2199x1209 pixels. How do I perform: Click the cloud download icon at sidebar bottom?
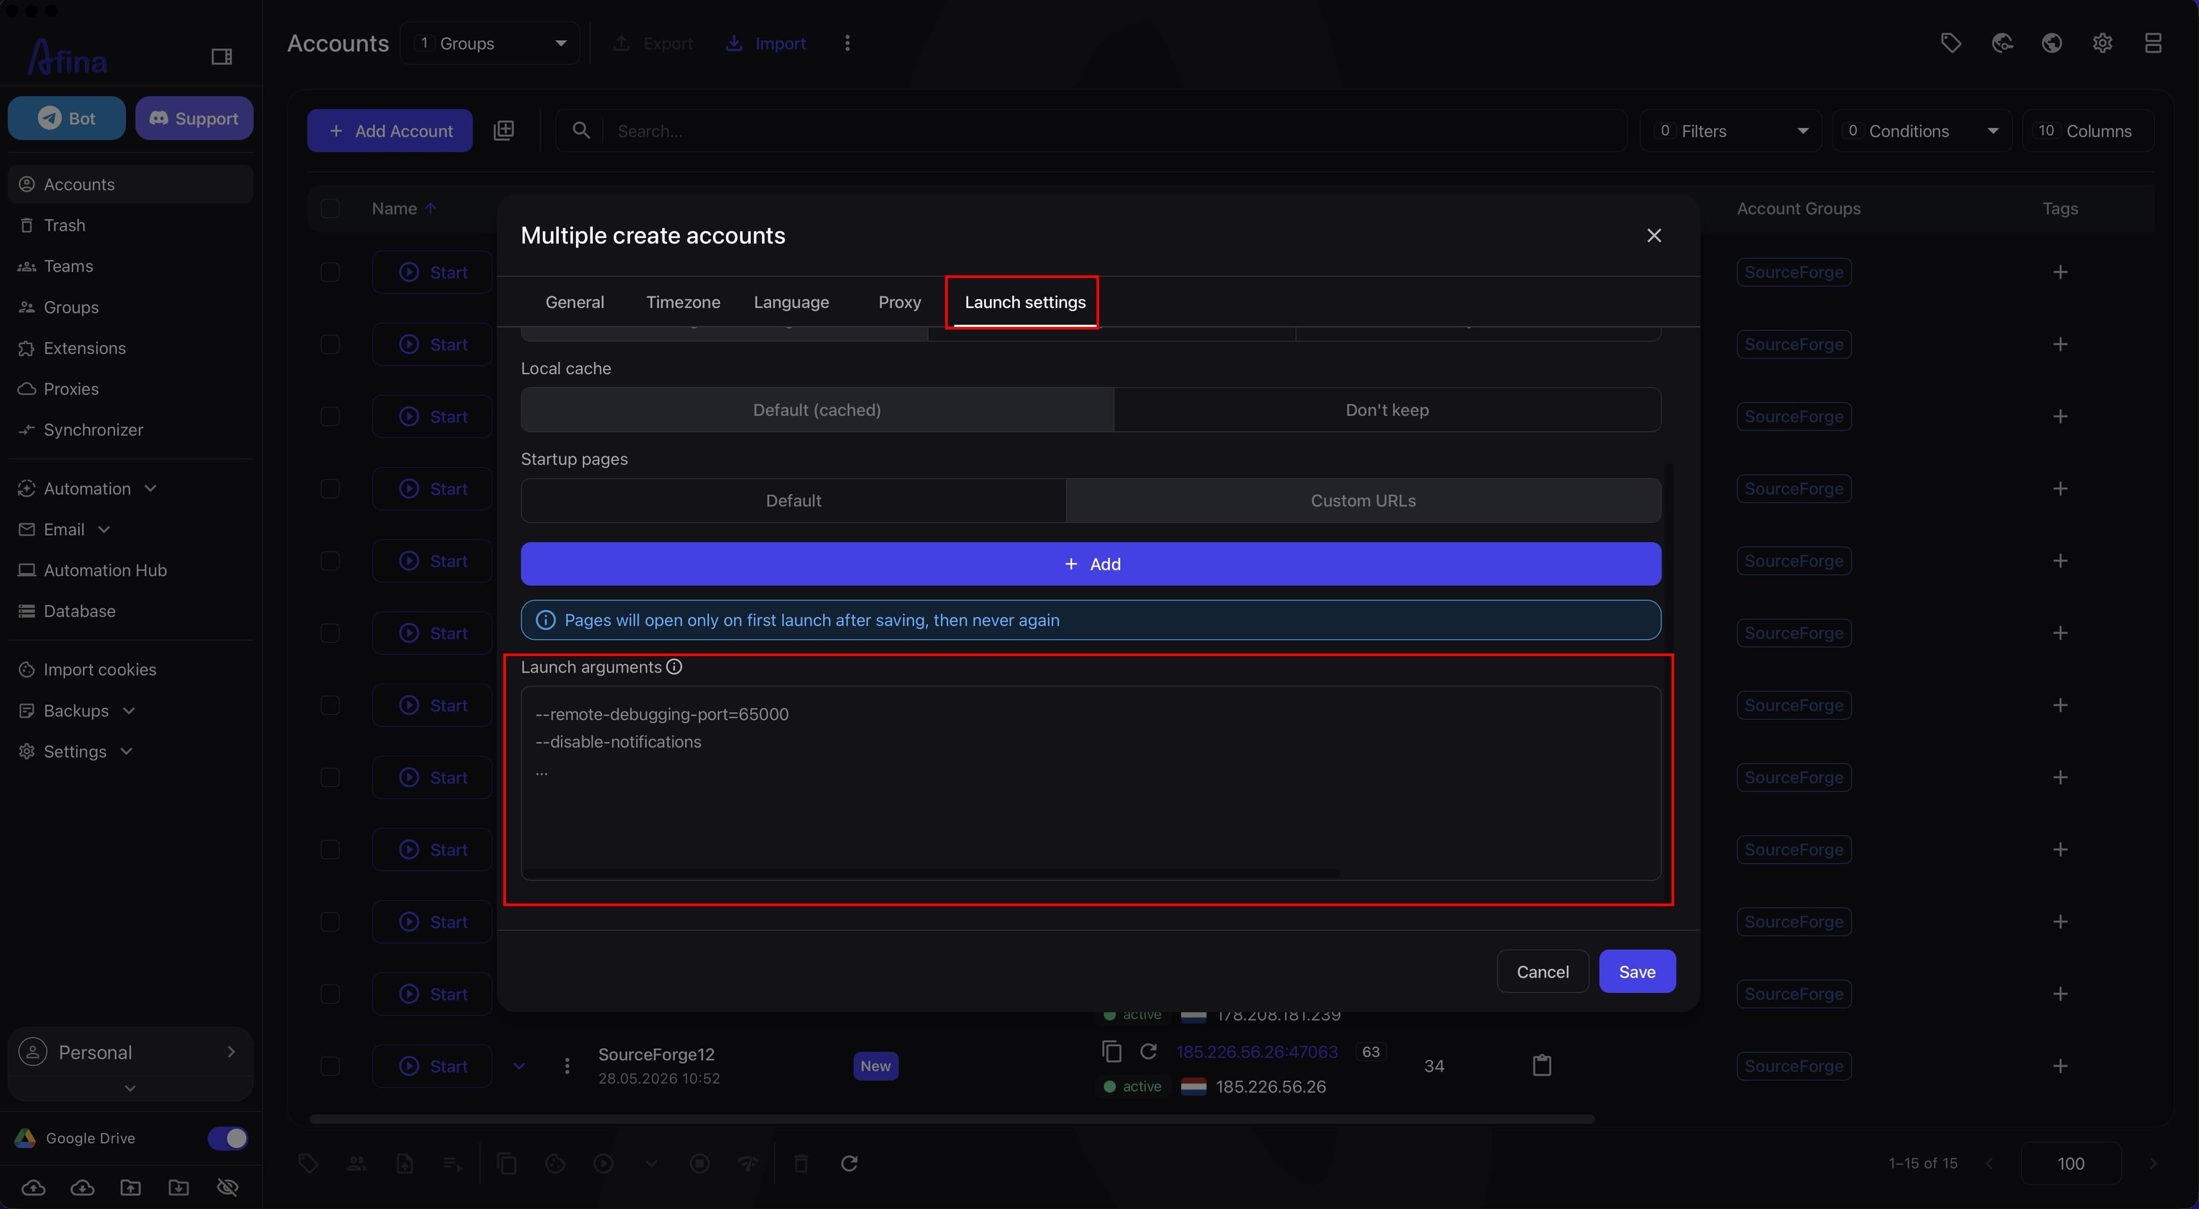pyautogui.click(x=82, y=1188)
